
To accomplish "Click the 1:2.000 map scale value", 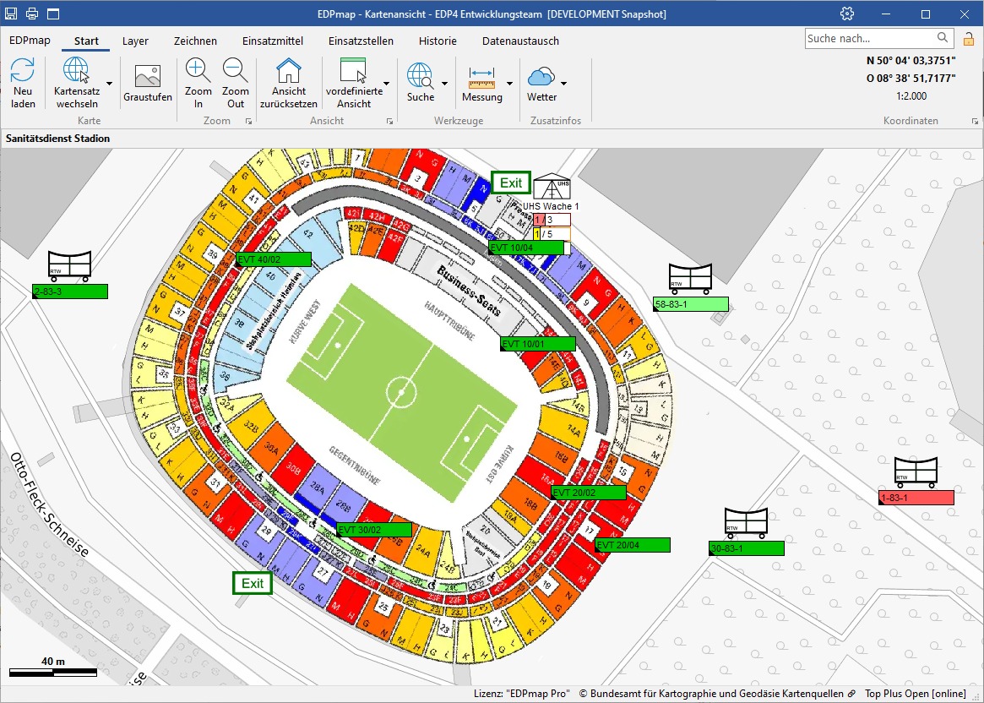I will point(911,96).
